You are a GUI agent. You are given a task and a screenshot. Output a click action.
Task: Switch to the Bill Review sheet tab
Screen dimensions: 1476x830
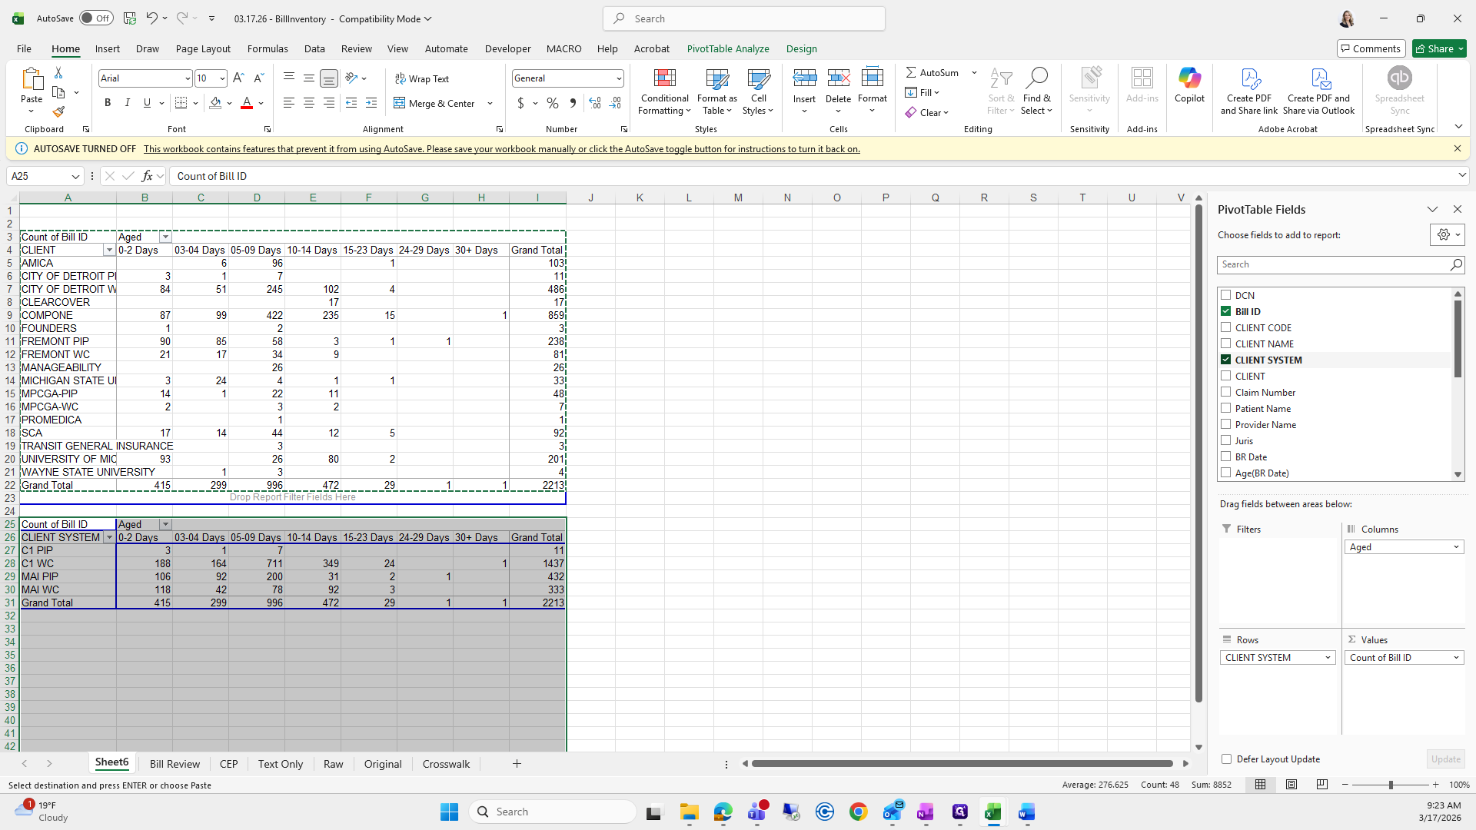[x=175, y=764]
